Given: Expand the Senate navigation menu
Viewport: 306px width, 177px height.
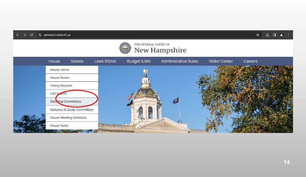Looking at the screenshot, I should [x=77, y=61].
